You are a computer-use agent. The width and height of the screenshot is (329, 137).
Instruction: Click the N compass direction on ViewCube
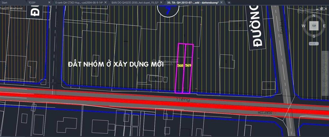(314, 15)
